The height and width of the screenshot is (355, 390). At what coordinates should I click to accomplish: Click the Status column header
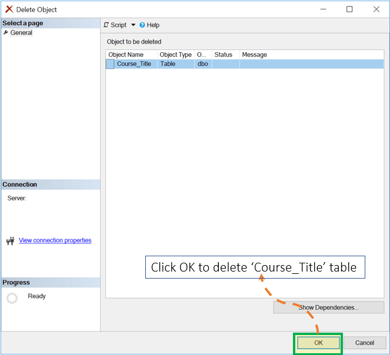224,55
